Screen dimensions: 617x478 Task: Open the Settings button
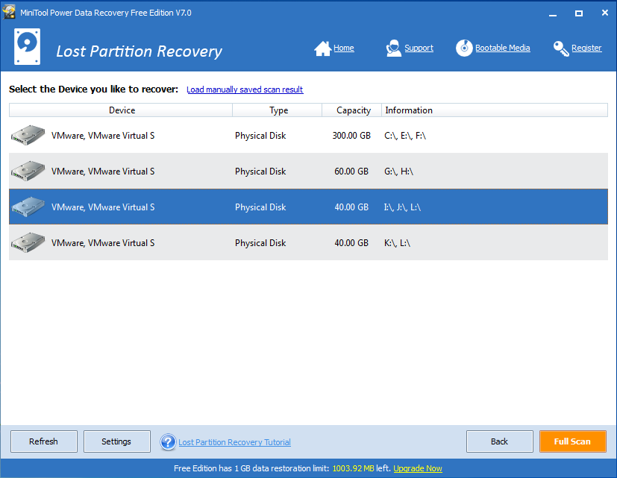(117, 441)
